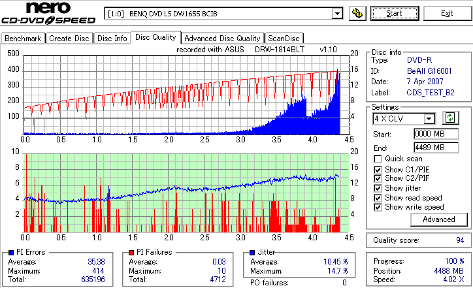
Task: Click the PO failures value 0
Action: point(344,283)
